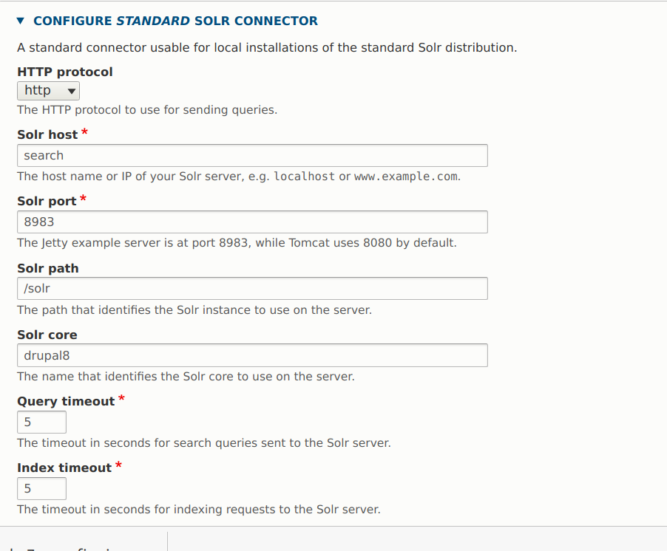This screenshot has width=667, height=551.
Task: Click the disclosure triangle beside the fieldset title
Action: coord(19,21)
